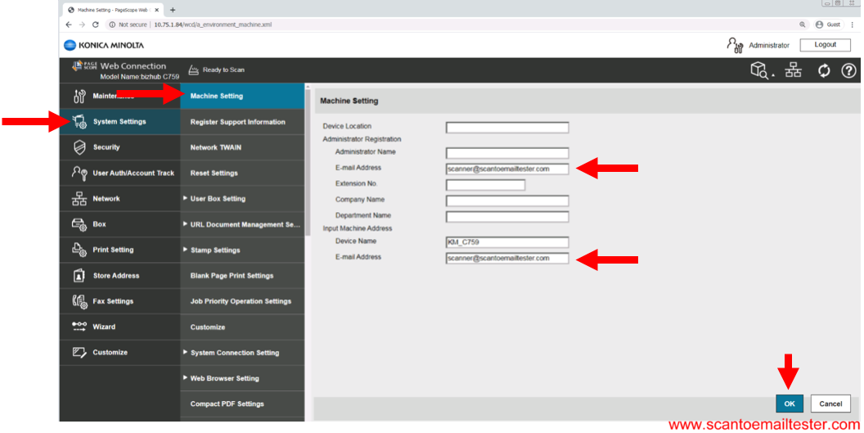Image resolution: width=864 pixels, height=433 pixels.
Task: Click the device information search icon
Action: 761,71
